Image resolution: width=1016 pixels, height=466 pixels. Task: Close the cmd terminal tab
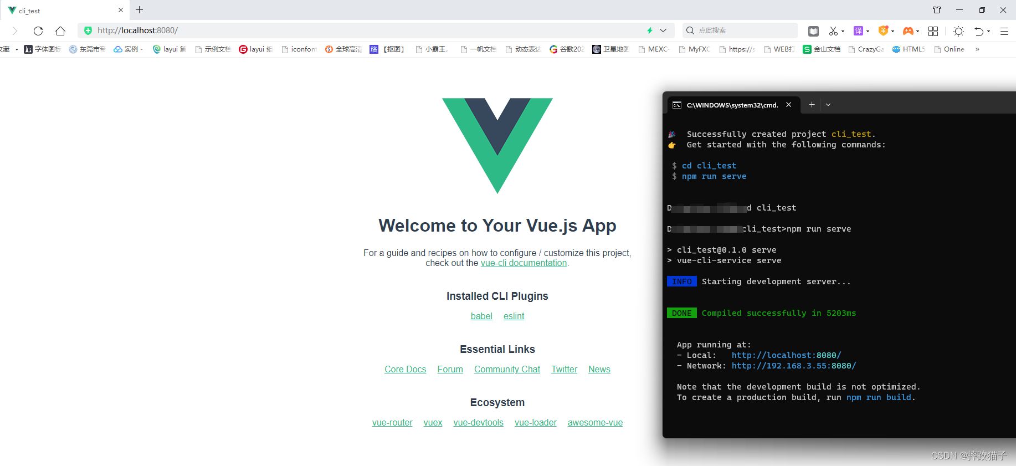788,105
